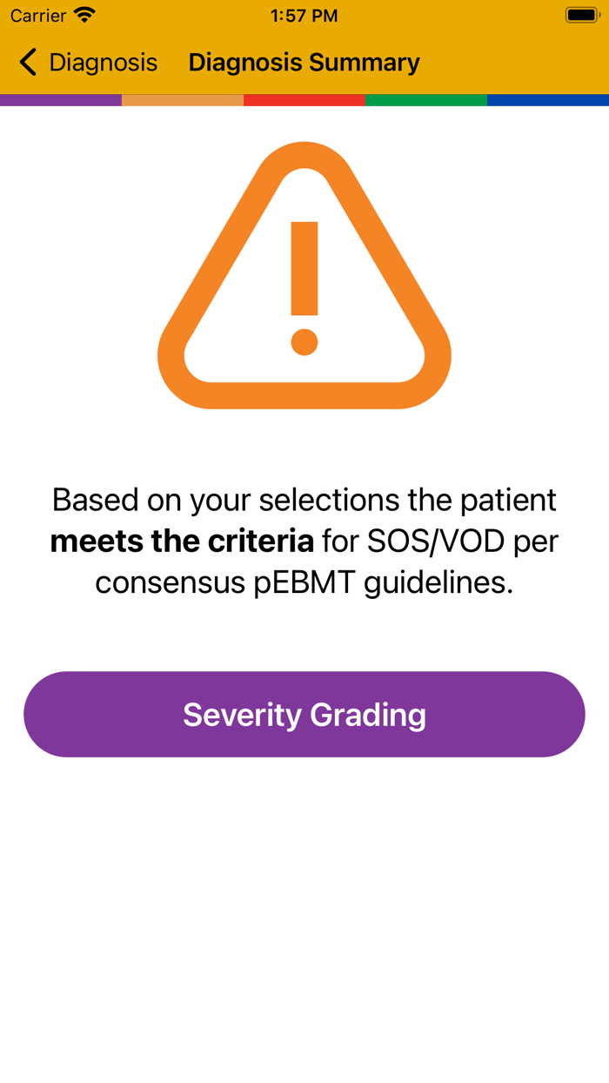Select the Wi-Fi signal icon in status bar
Screen dimensions: 609x1083
(84, 14)
